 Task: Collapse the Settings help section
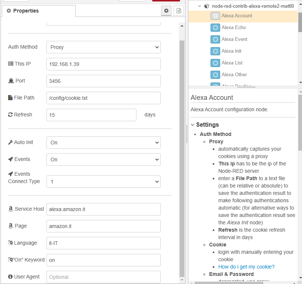point(193,125)
